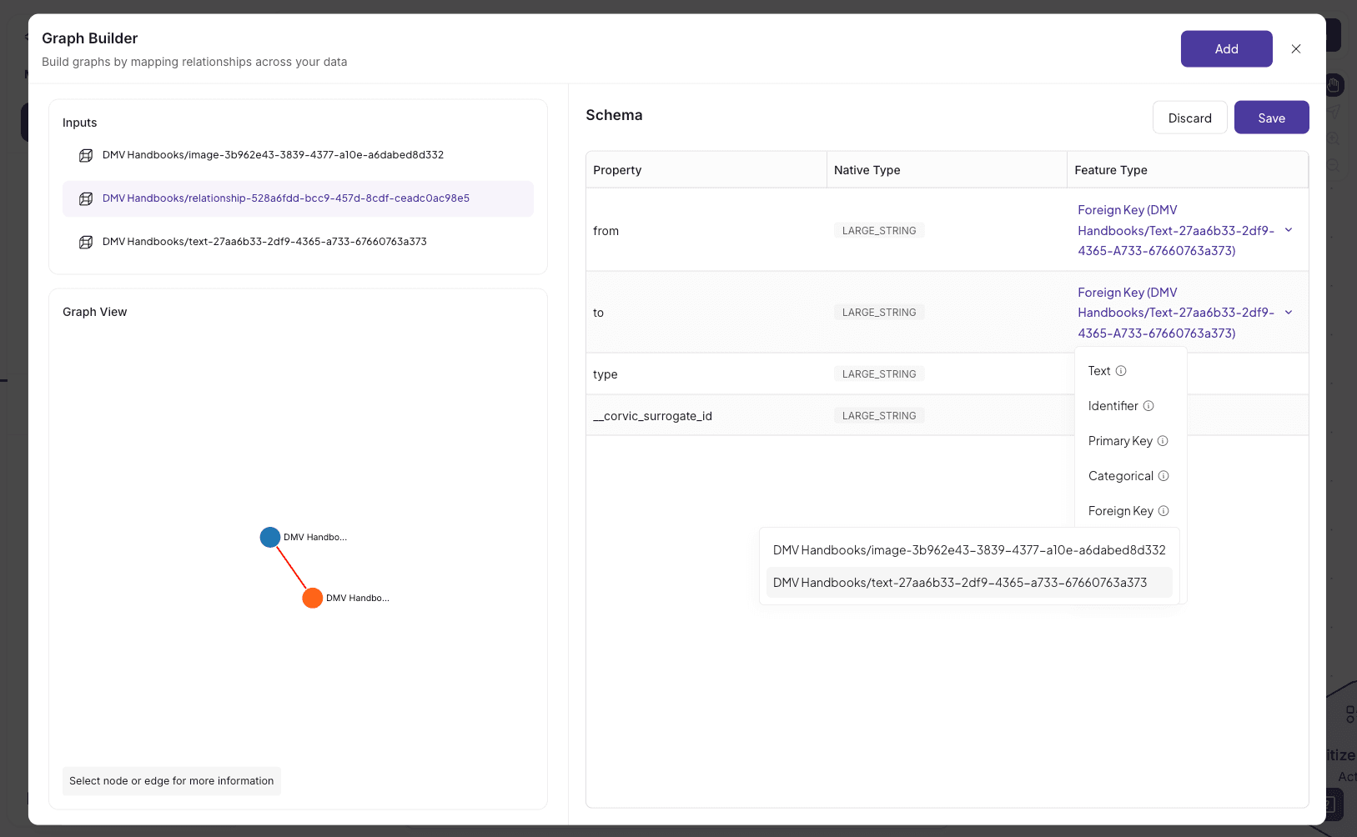Expand the Foreign Key dropdown on the from row

tap(1289, 230)
